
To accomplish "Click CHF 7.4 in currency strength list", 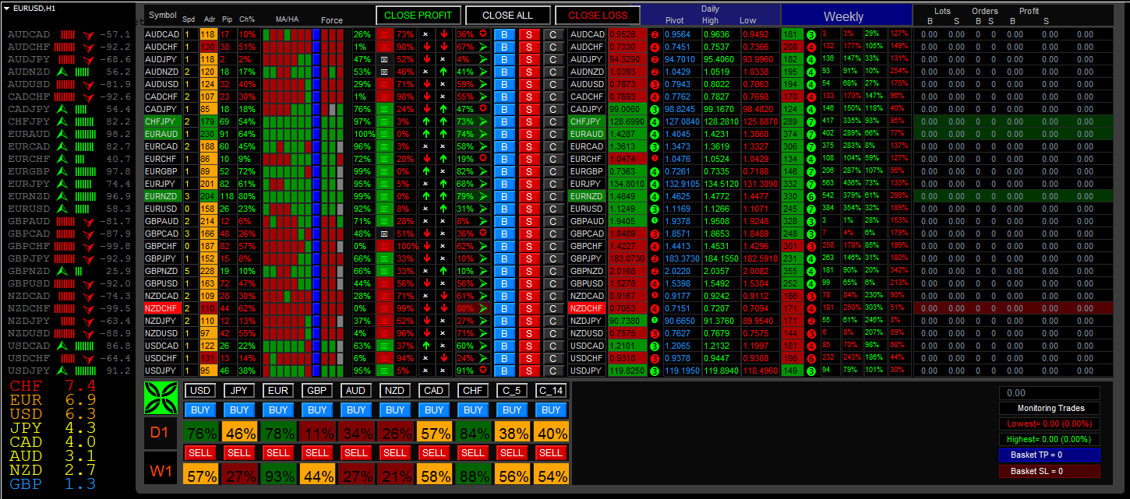I will [53, 386].
